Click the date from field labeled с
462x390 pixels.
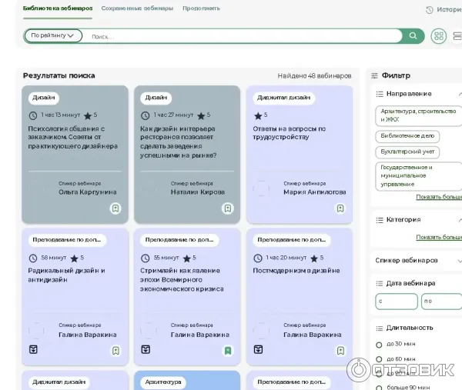397,301
